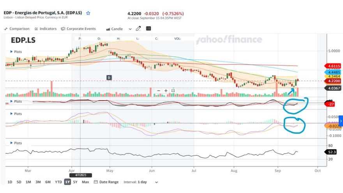The image size is (343, 193).
Task: Open the Date Range picker
Action: [106, 182]
